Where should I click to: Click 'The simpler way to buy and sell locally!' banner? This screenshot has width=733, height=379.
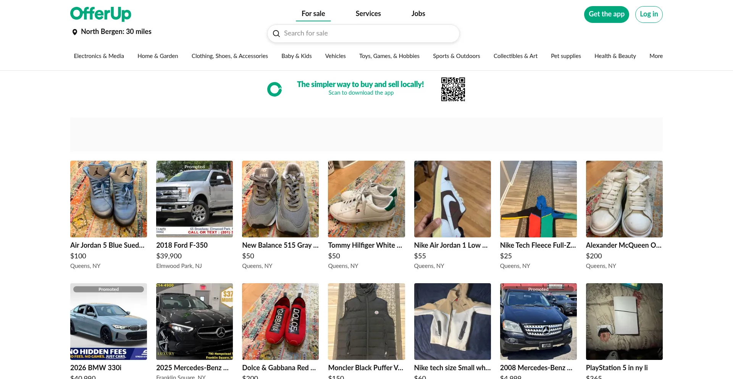[x=360, y=84]
